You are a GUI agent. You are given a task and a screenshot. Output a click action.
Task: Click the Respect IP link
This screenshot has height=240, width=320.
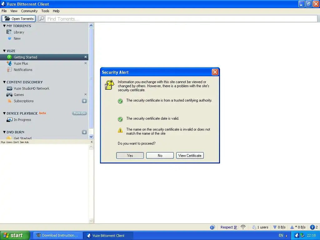pyautogui.click(x=228, y=227)
